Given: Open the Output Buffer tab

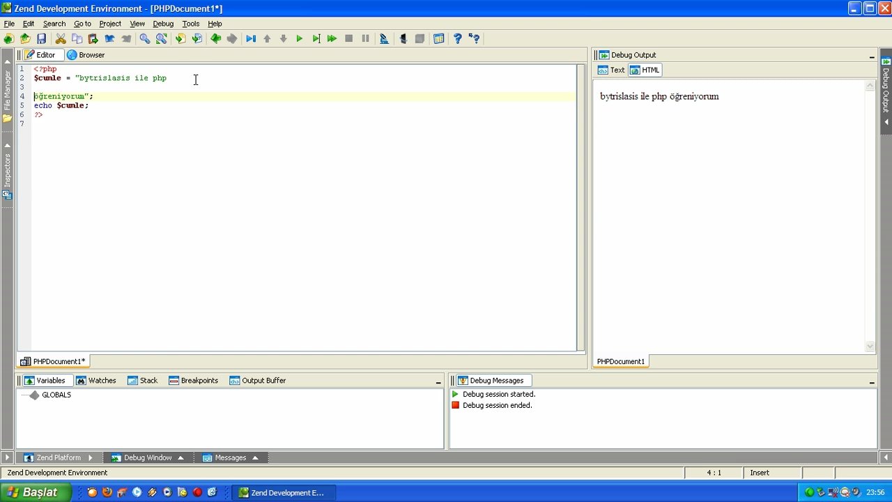Looking at the screenshot, I should pos(258,381).
